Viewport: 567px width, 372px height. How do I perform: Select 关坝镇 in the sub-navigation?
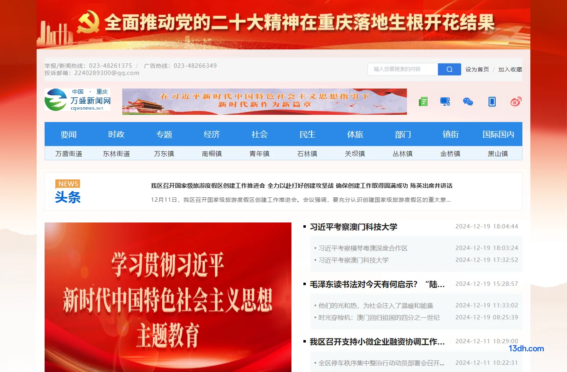355,154
